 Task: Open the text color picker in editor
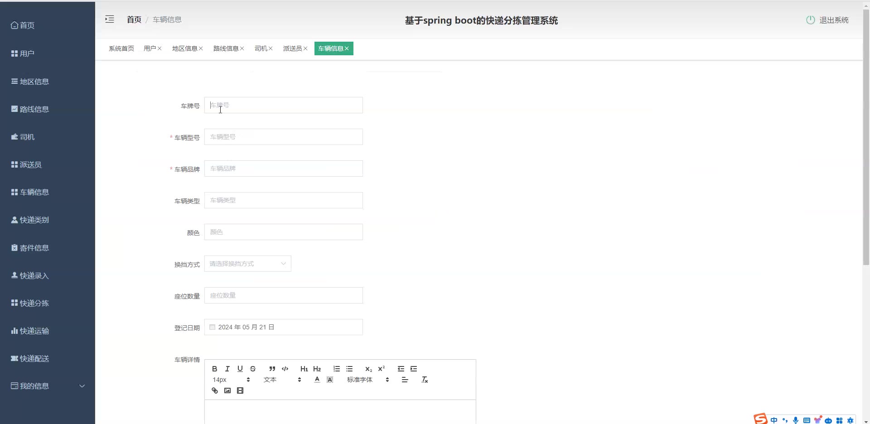317,380
